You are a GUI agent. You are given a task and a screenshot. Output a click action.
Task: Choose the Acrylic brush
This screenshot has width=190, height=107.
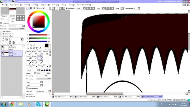[29, 66]
